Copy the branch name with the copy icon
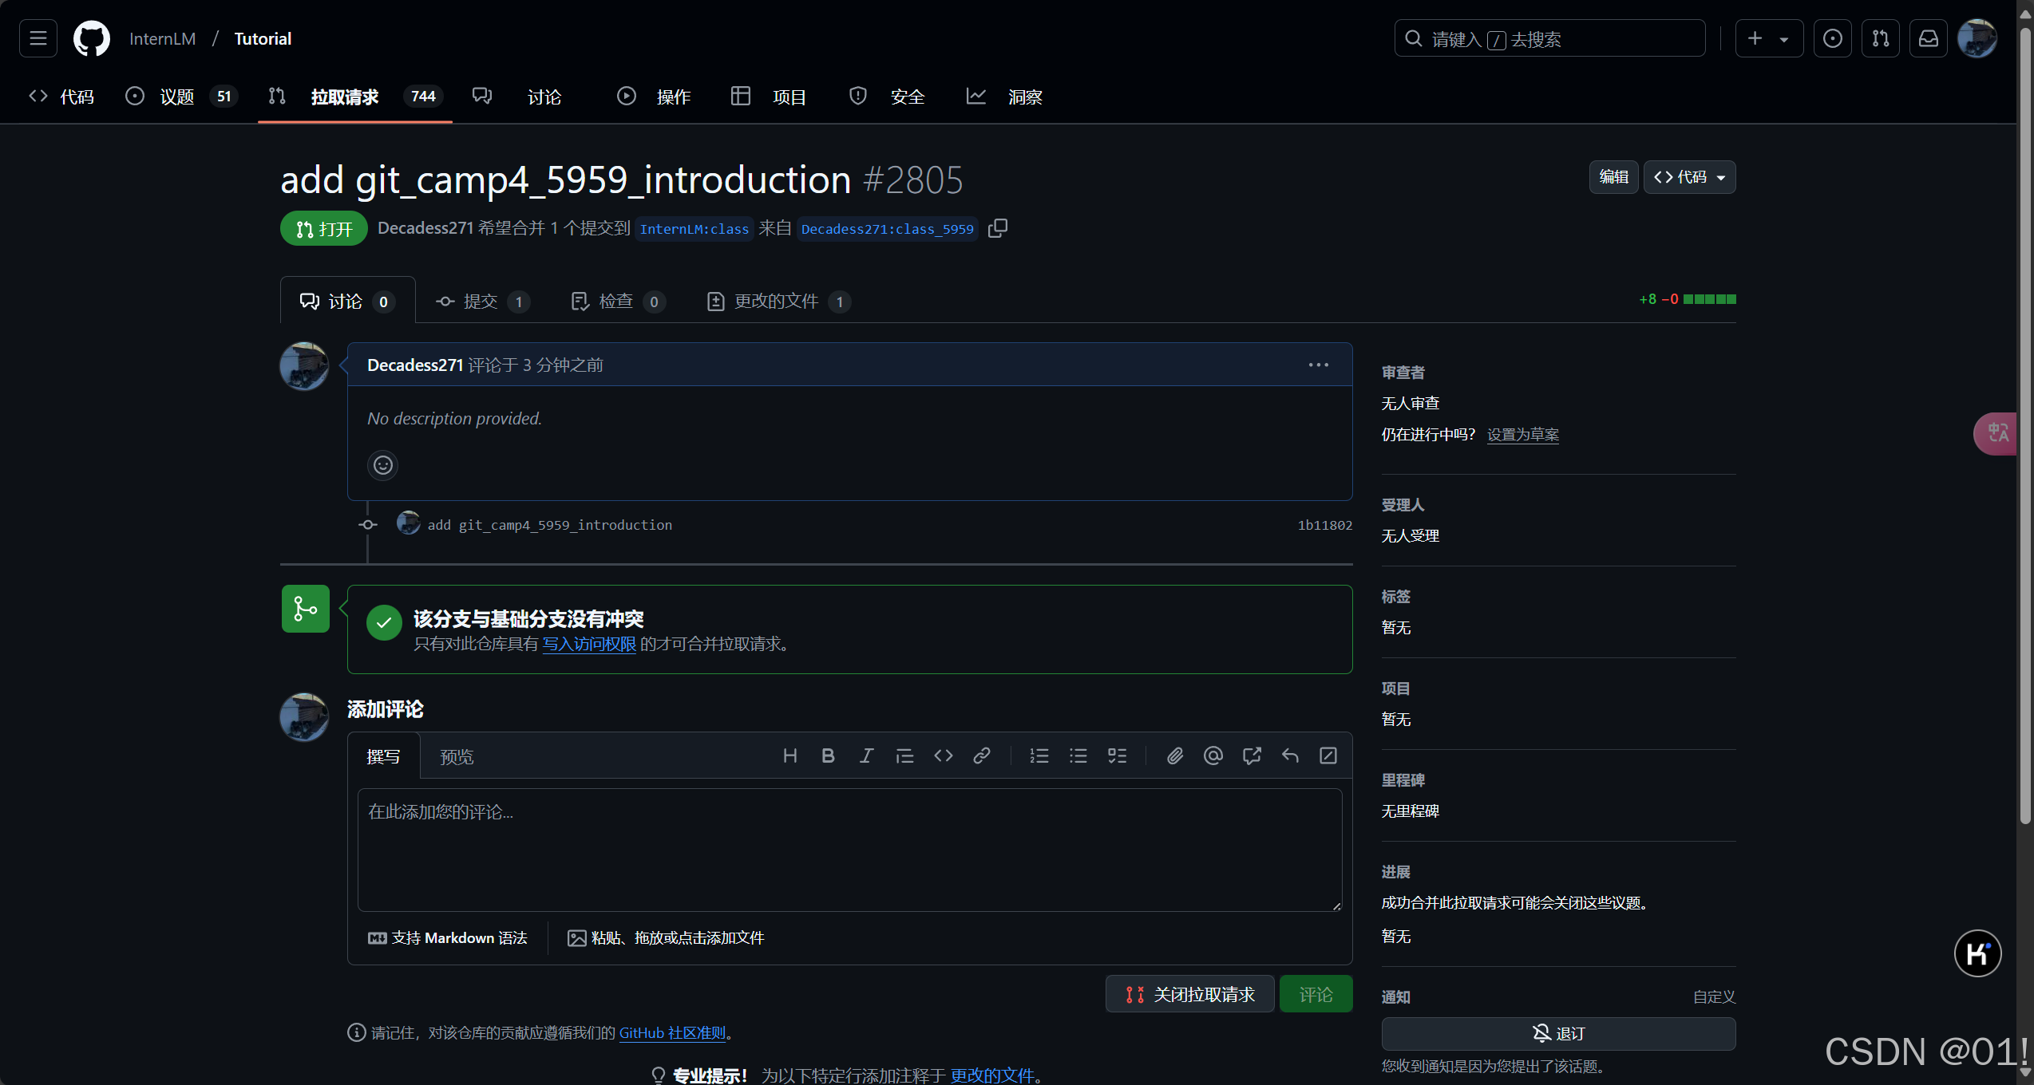 pos(998,228)
